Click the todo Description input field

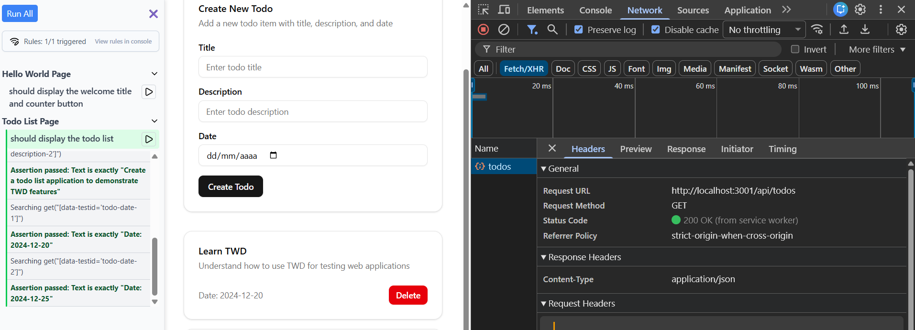tap(313, 111)
